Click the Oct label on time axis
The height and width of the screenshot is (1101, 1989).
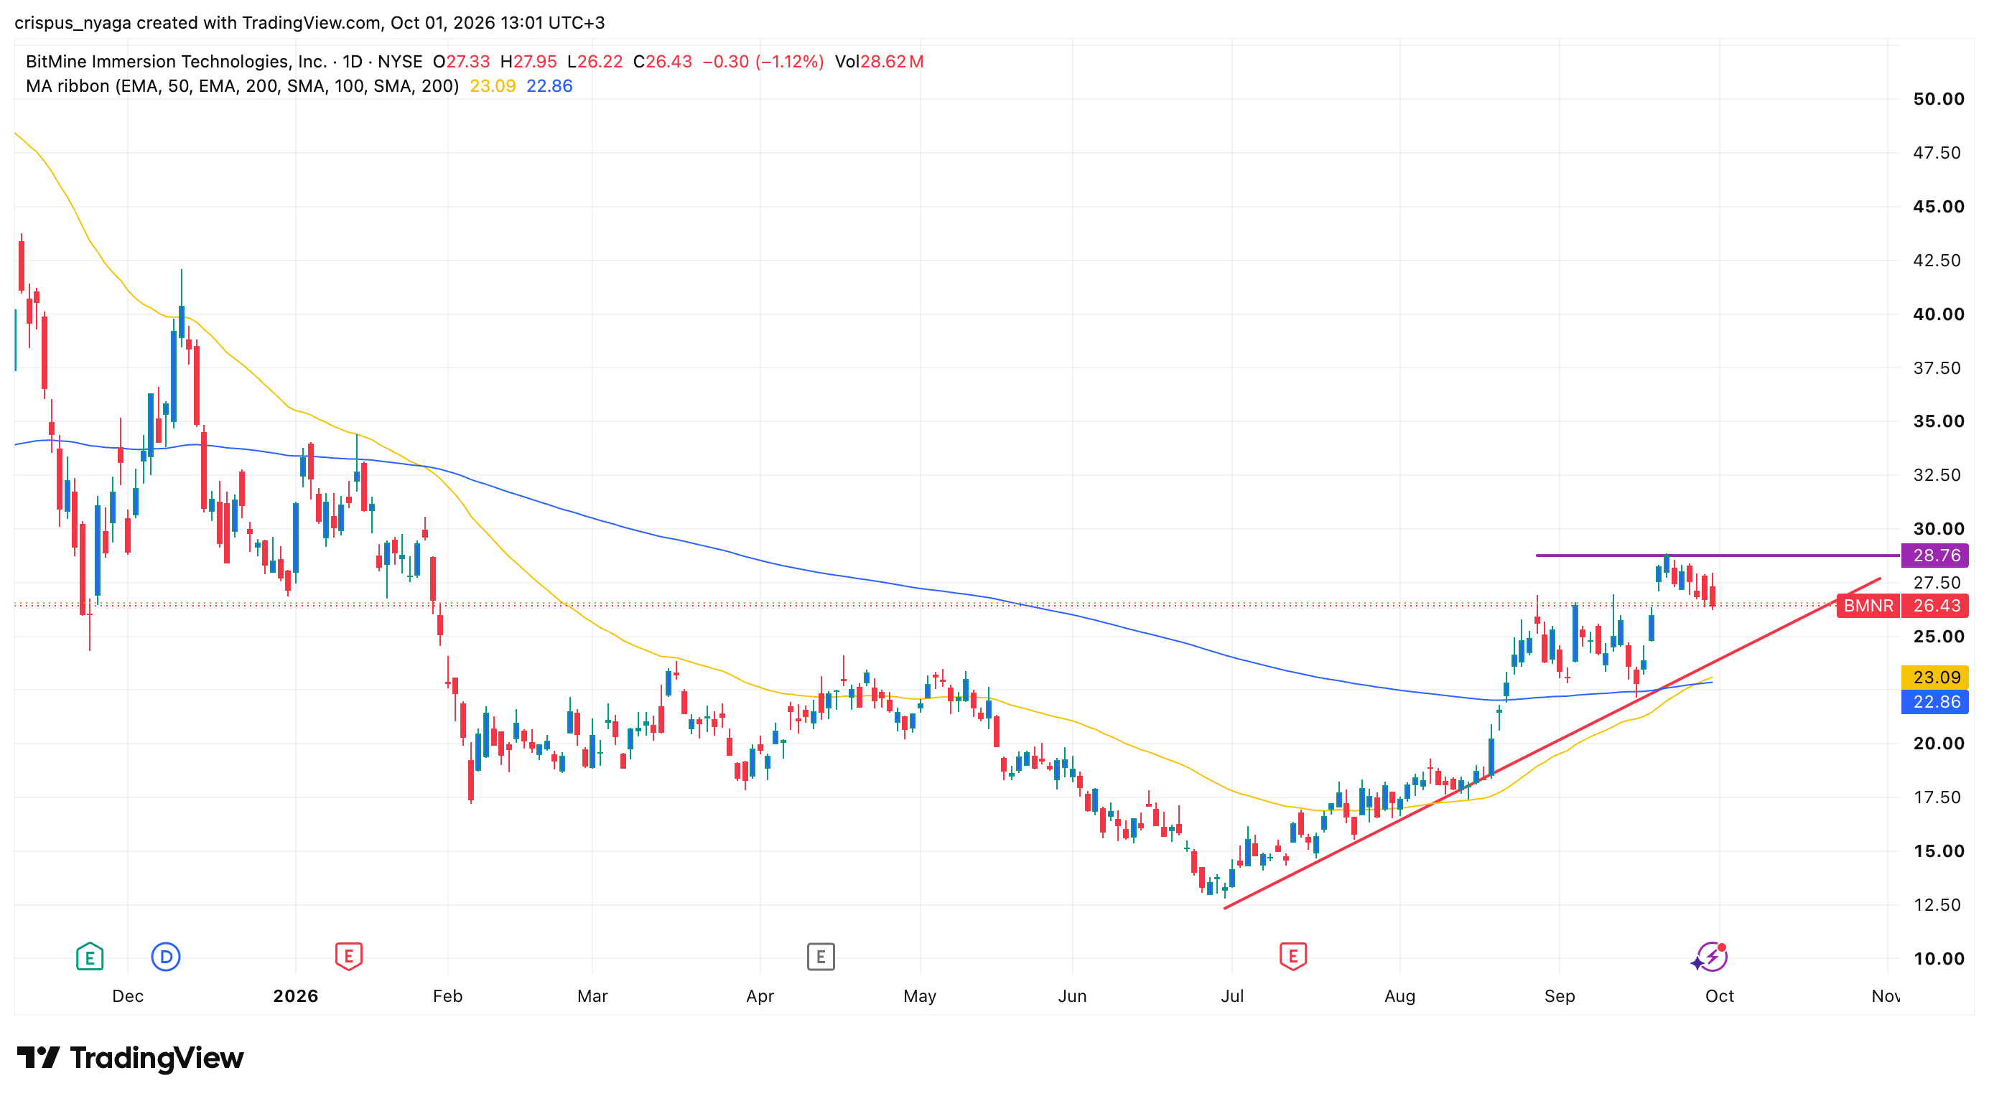[x=1720, y=996]
